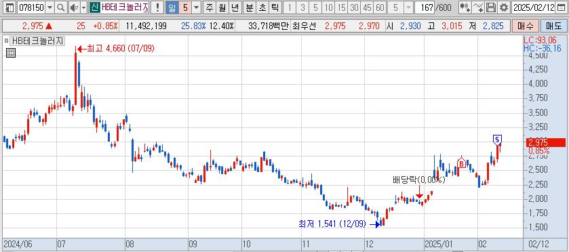The image size is (569, 252).
Task: Select the 3 interval button
Action: click(302, 7)
